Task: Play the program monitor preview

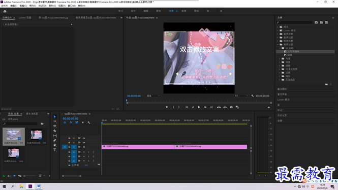Action: [199, 107]
